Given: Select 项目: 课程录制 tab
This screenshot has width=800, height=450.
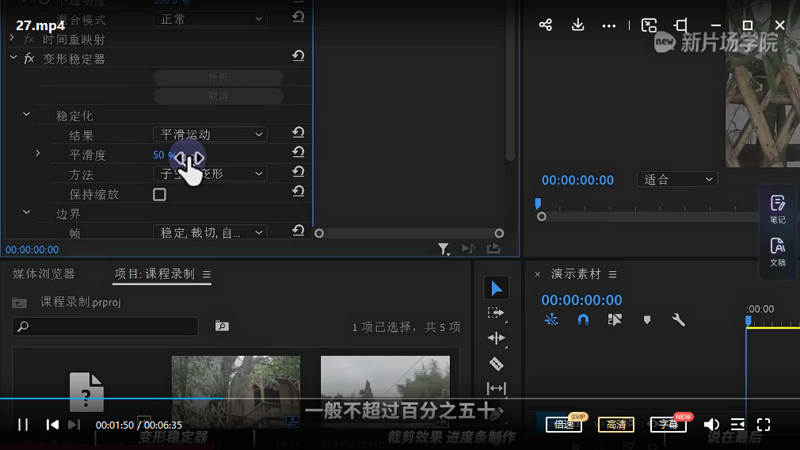Looking at the screenshot, I should 154,274.
